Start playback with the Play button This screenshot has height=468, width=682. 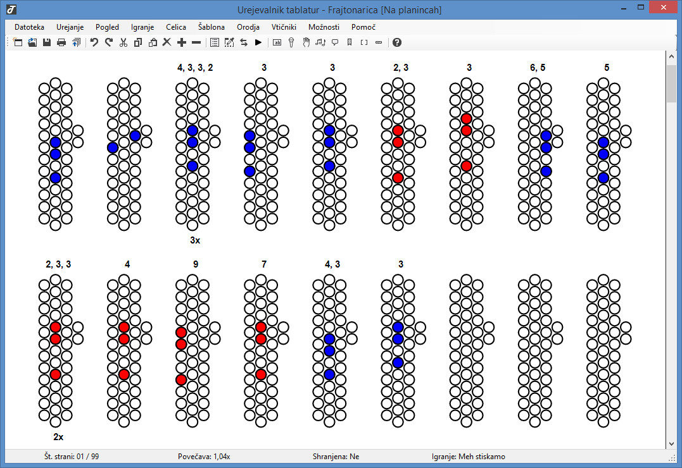tap(258, 42)
